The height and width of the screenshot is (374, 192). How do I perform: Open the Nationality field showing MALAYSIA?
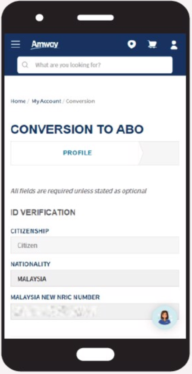point(95,278)
